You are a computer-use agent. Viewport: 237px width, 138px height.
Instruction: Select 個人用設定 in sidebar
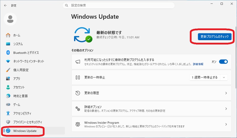34,70
